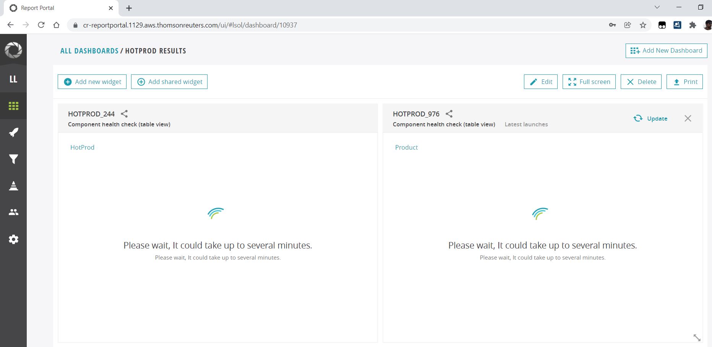Screen dimensions: 712x347
Task: Select the Dashboards grid icon
Action: [x=13, y=106]
